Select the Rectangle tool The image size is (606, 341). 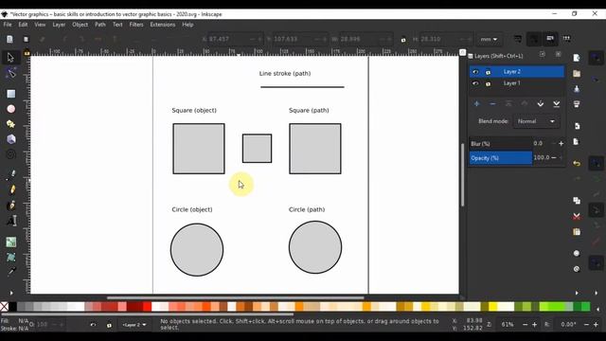(10, 94)
